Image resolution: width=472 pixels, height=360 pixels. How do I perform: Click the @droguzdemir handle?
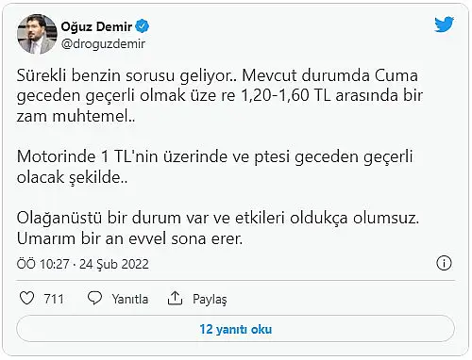103,43
